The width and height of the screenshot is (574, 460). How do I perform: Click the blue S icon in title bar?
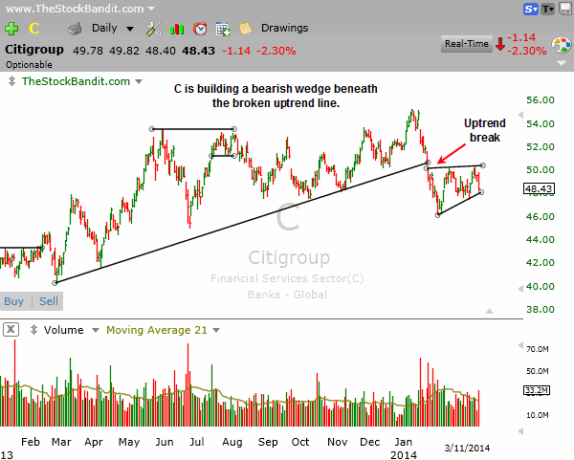[x=531, y=9]
